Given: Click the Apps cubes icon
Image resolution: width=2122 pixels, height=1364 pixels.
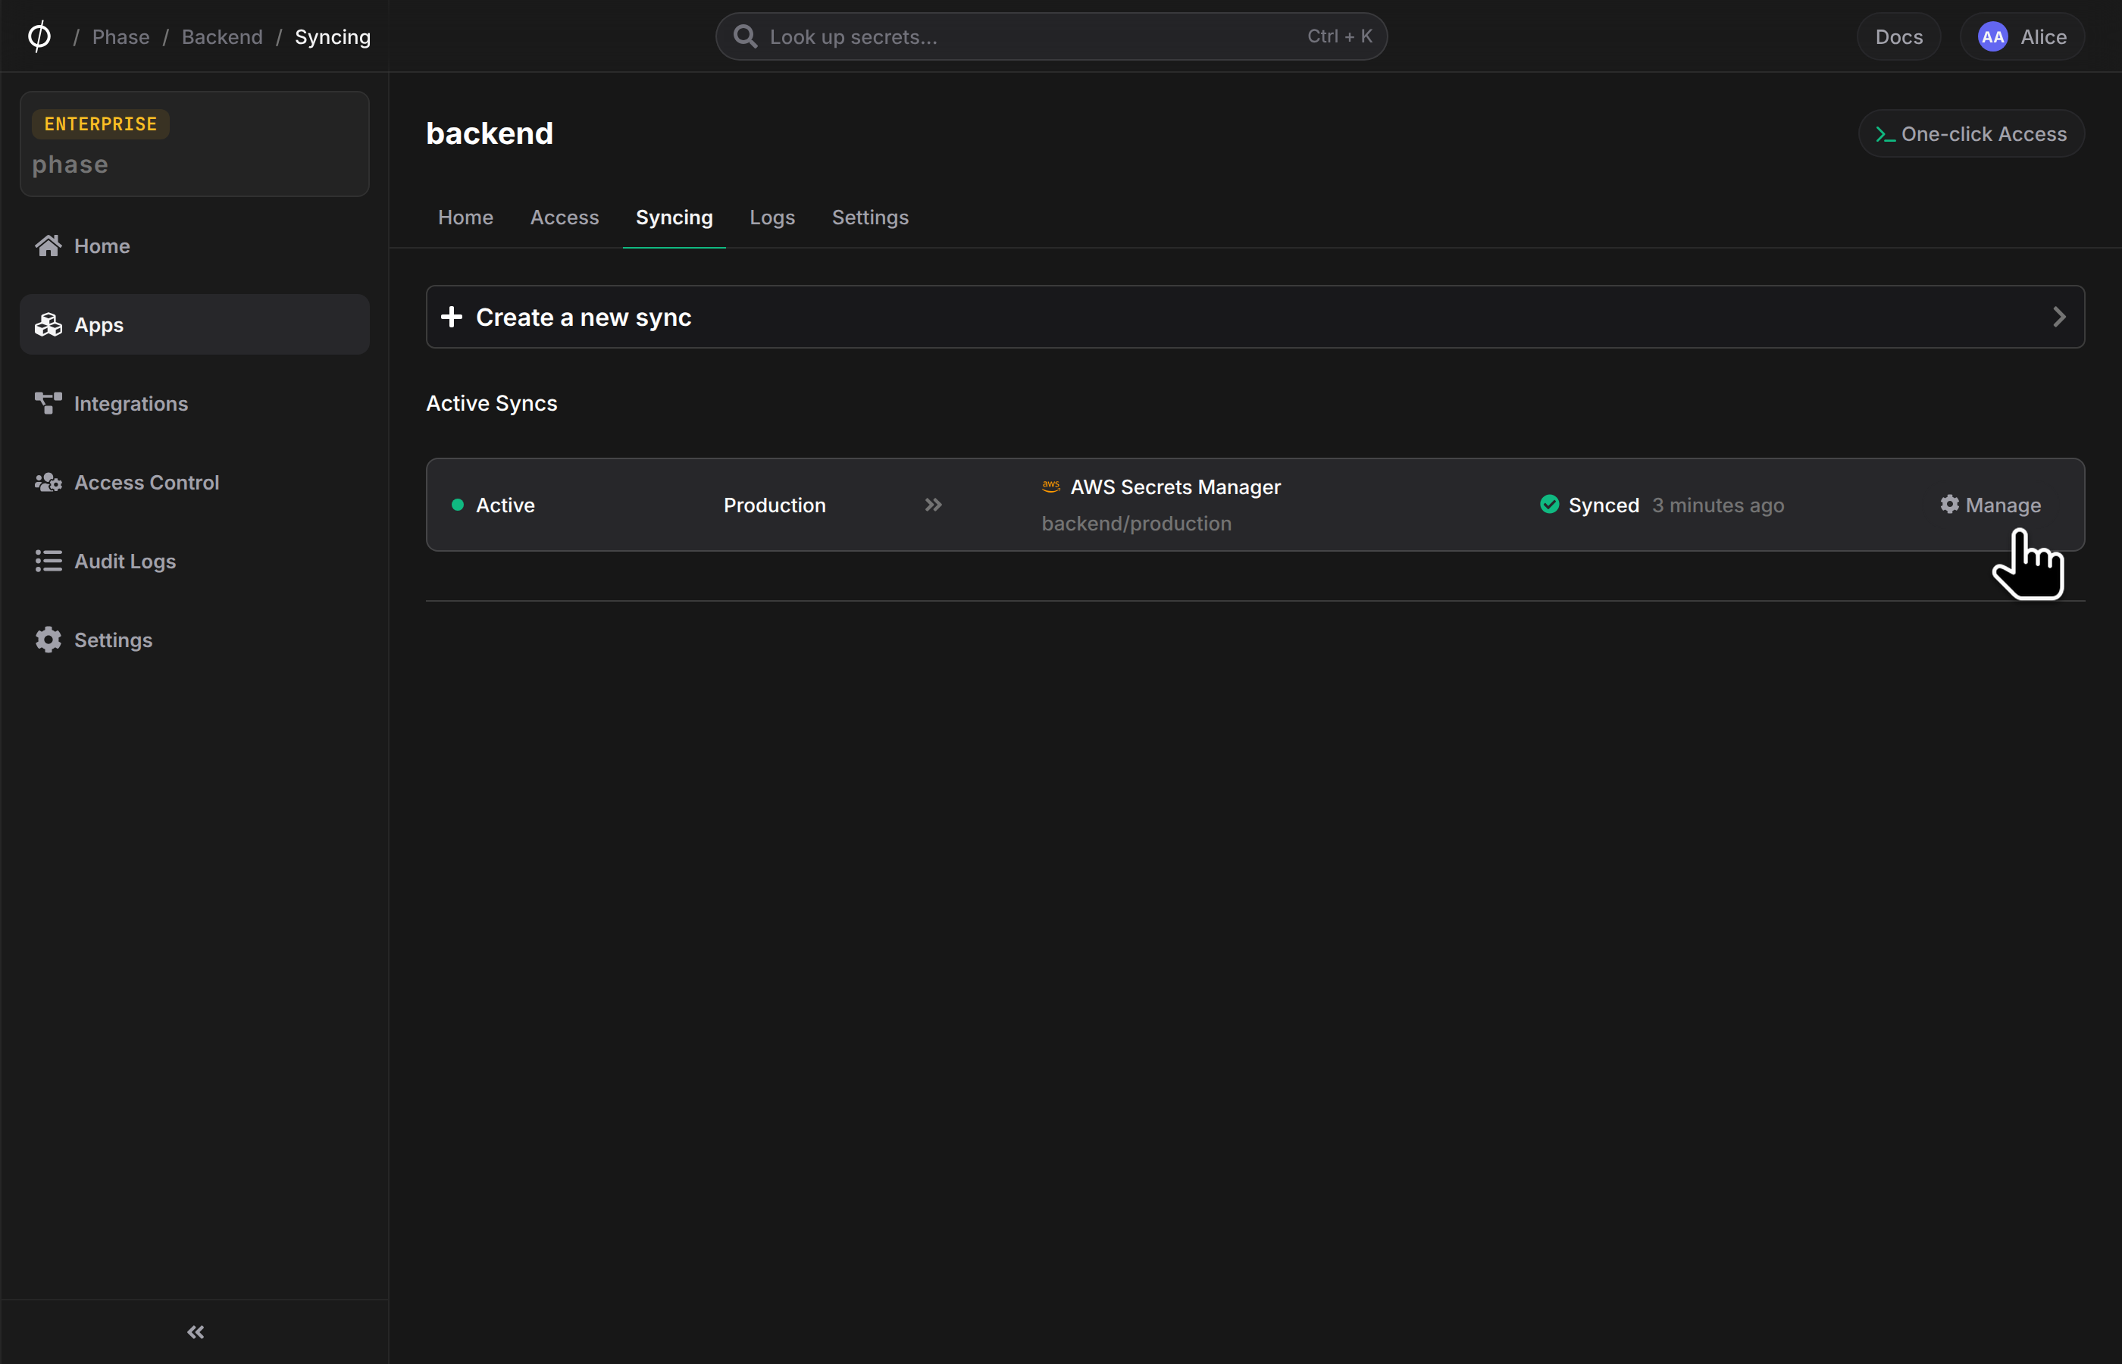Looking at the screenshot, I should click(48, 324).
